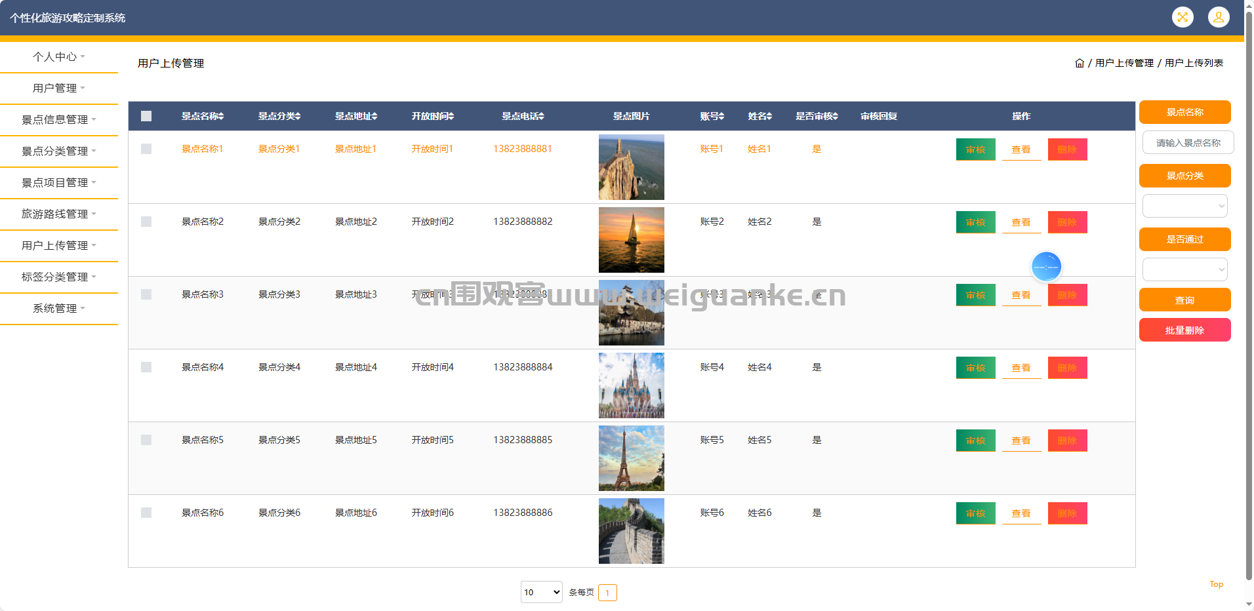Open the 景点分类 filter dropdown
The height and width of the screenshot is (611, 1254).
[1184, 206]
